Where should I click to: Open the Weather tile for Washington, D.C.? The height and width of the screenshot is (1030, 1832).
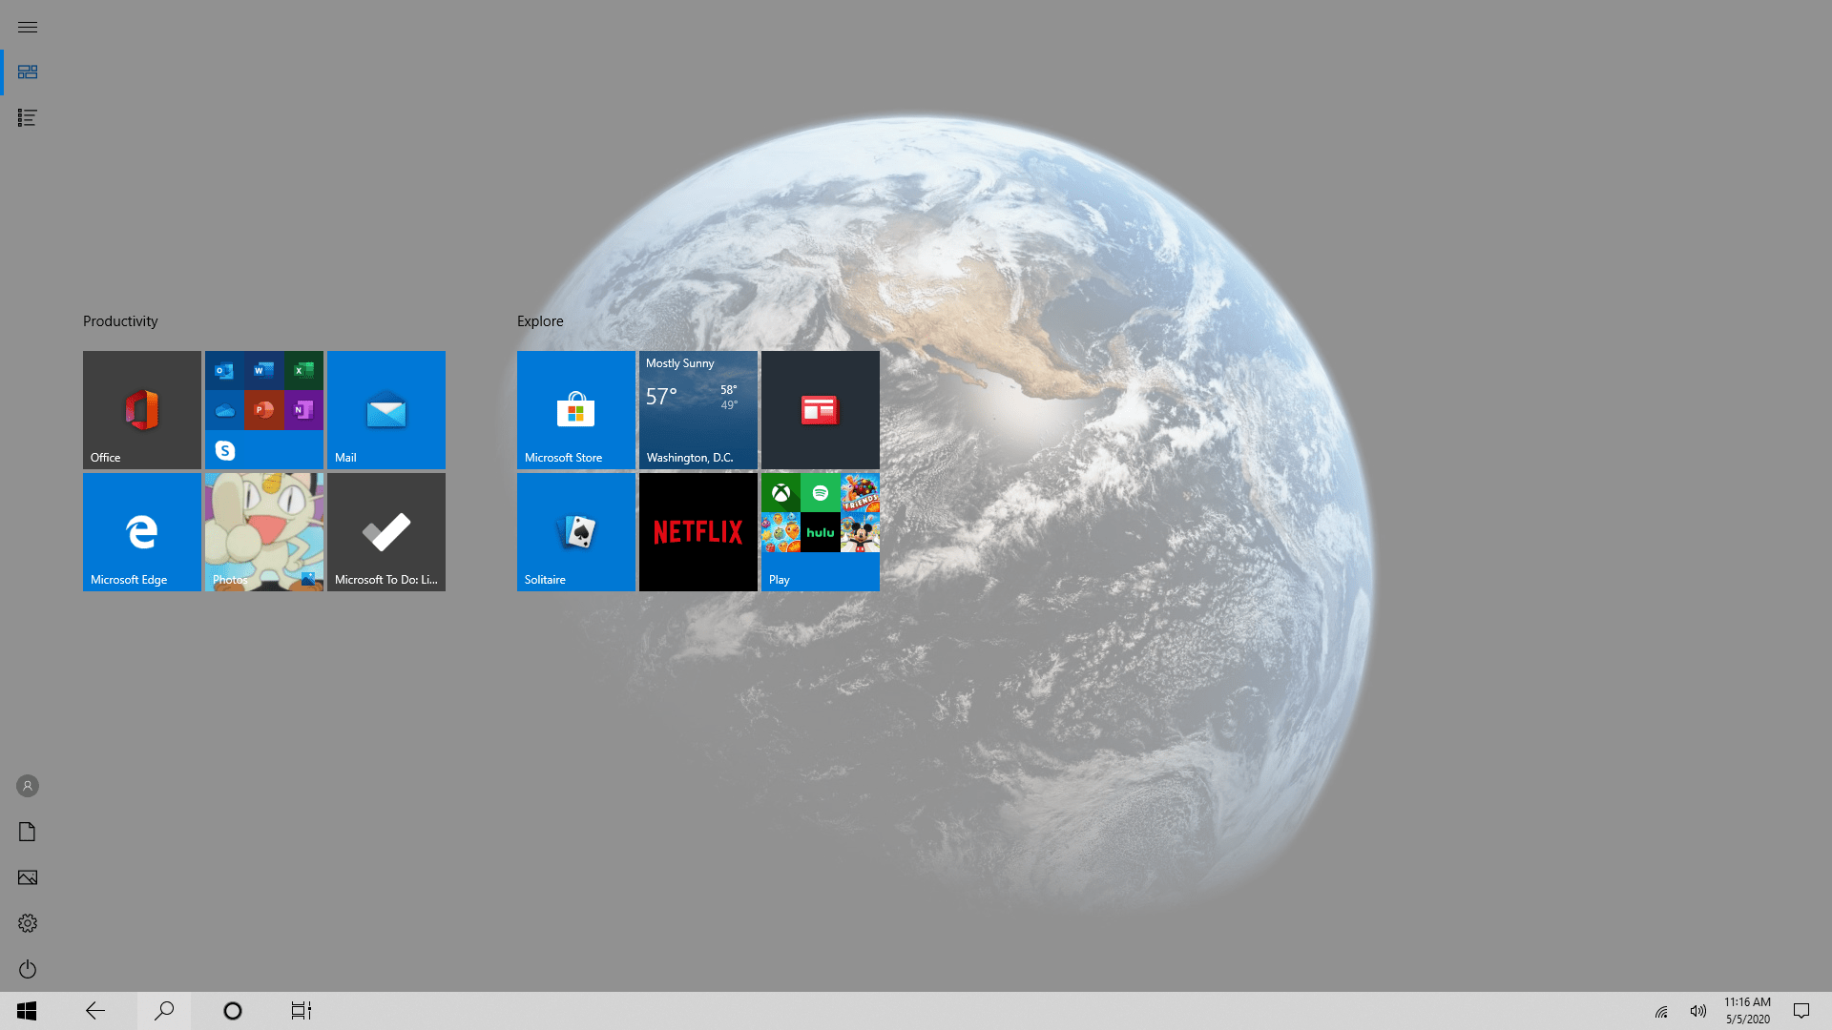(697, 410)
